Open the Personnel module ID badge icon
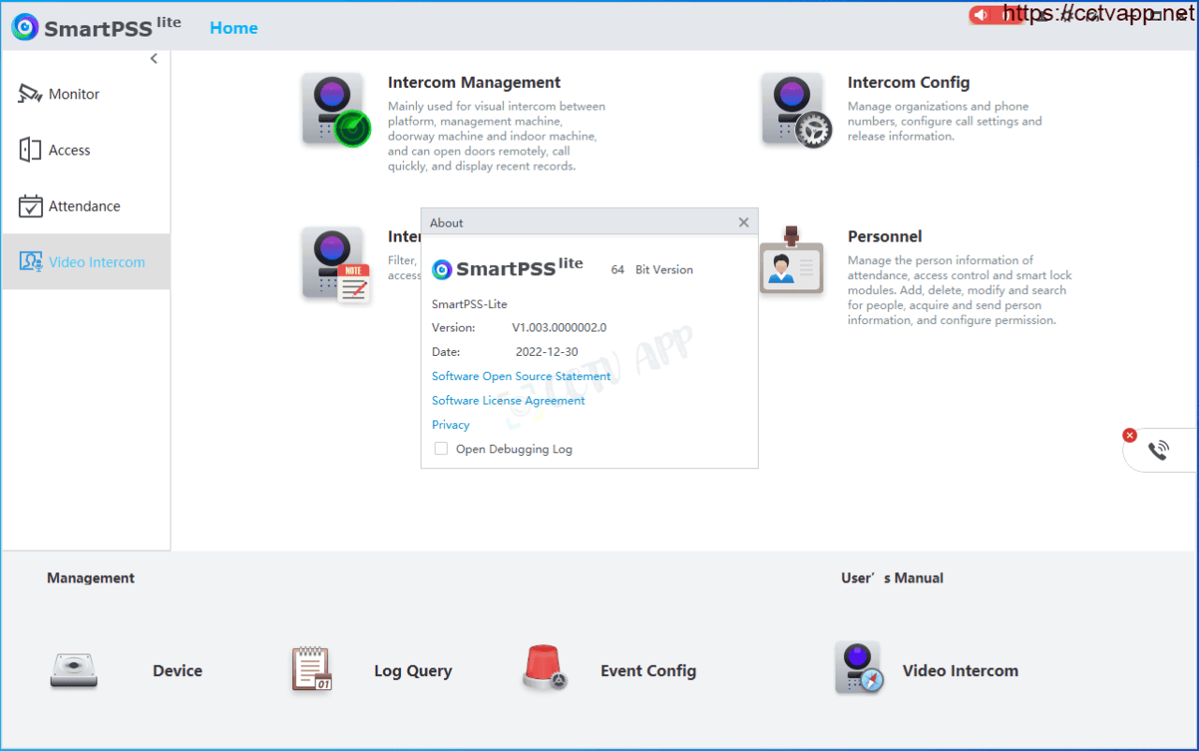 coord(792,259)
